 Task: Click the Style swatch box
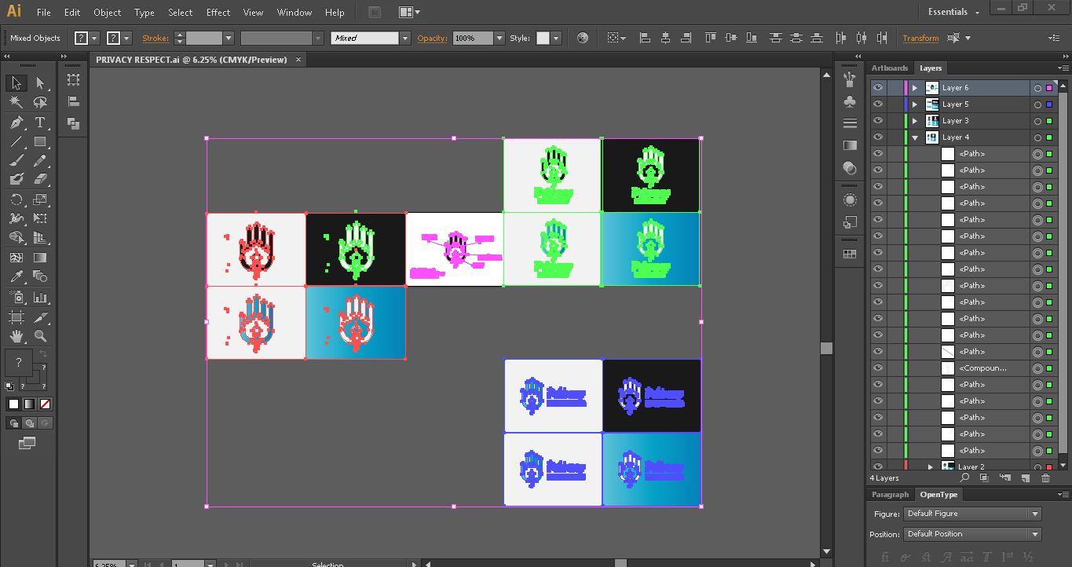pos(543,38)
